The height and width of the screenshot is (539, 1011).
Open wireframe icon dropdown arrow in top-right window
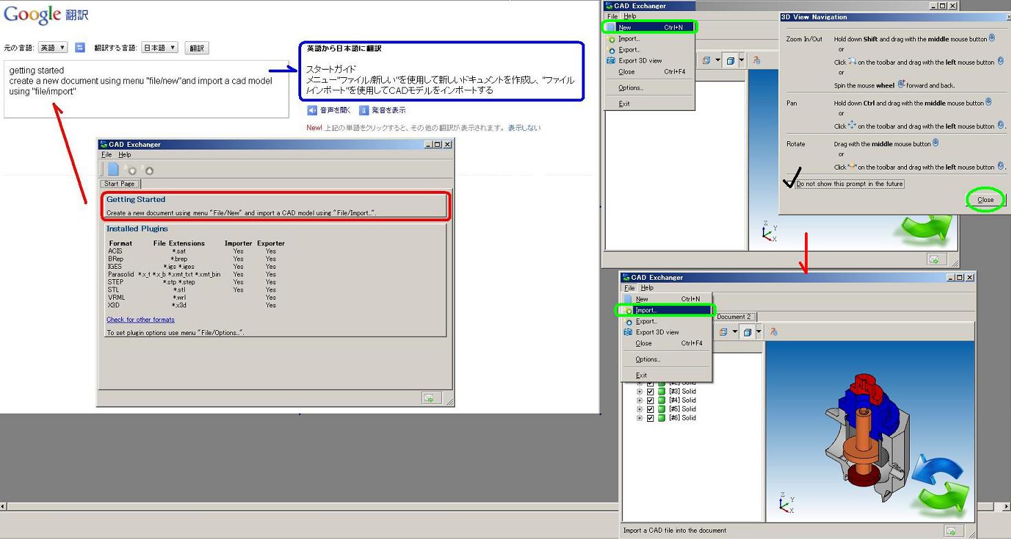tap(717, 61)
